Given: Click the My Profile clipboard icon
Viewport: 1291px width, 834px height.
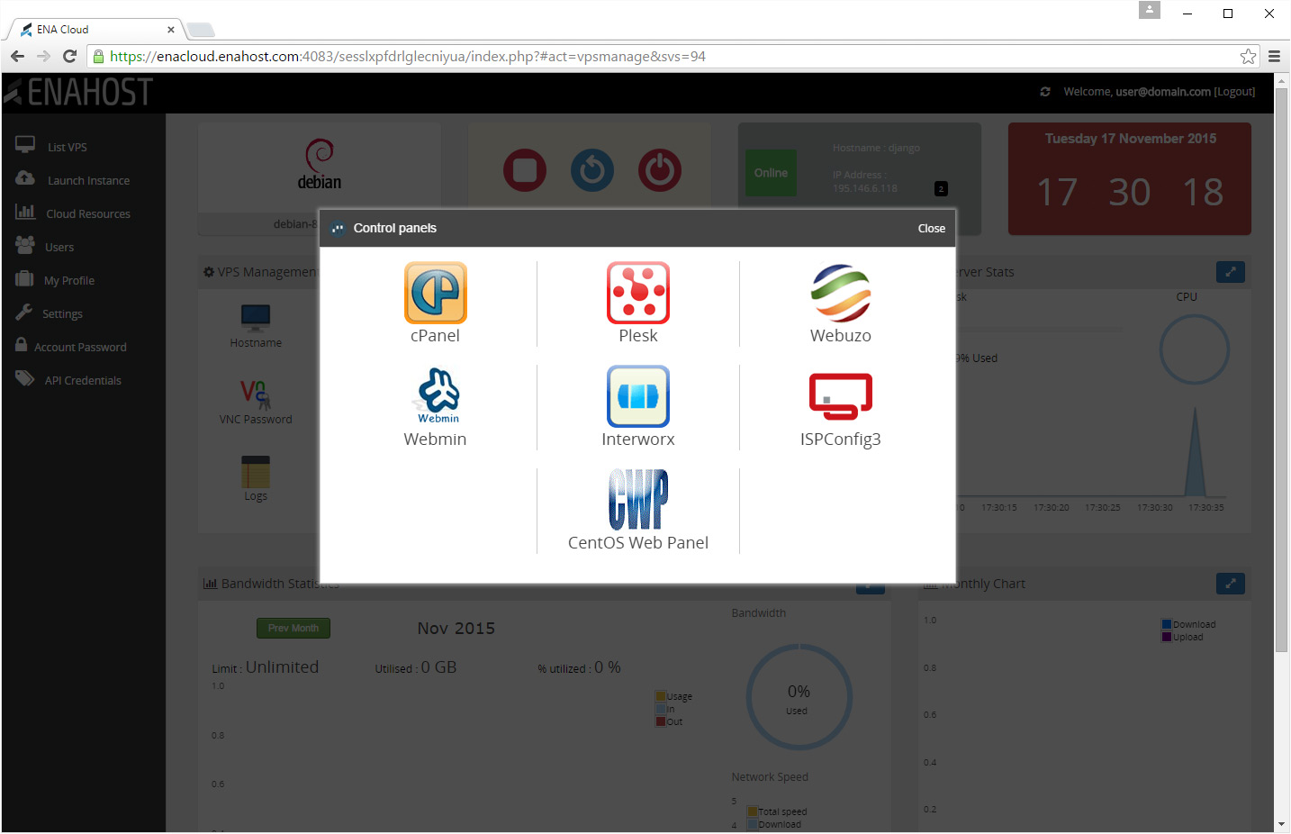Looking at the screenshot, I should [x=24, y=278].
